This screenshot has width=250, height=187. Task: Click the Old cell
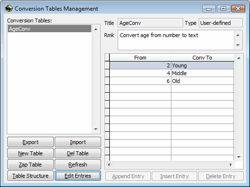coord(203,81)
